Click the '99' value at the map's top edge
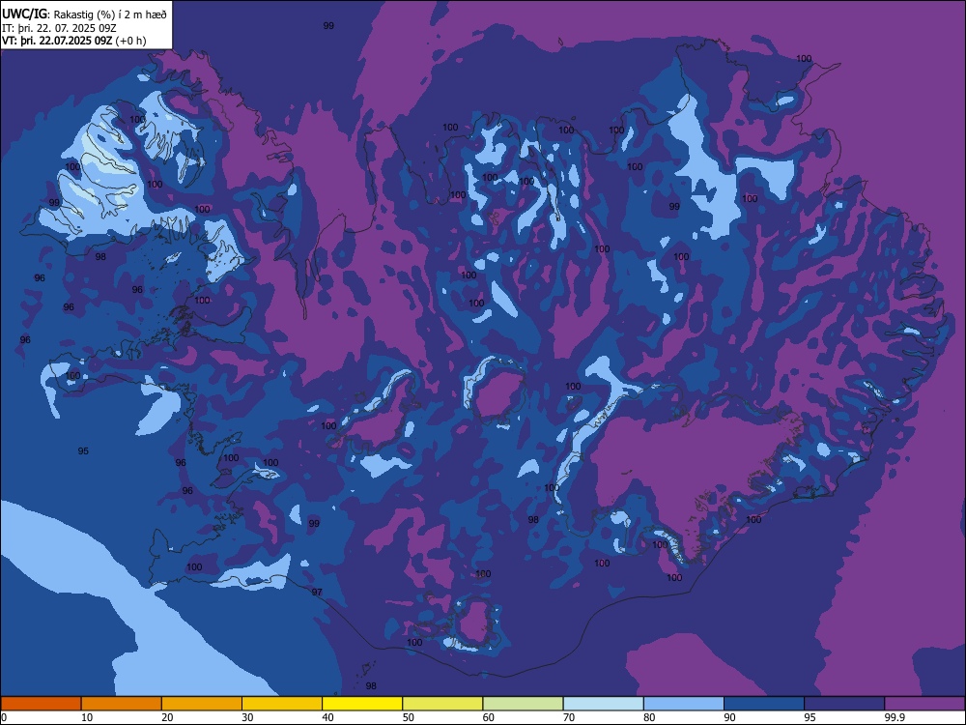This screenshot has height=725, width=966. click(329, 25)
